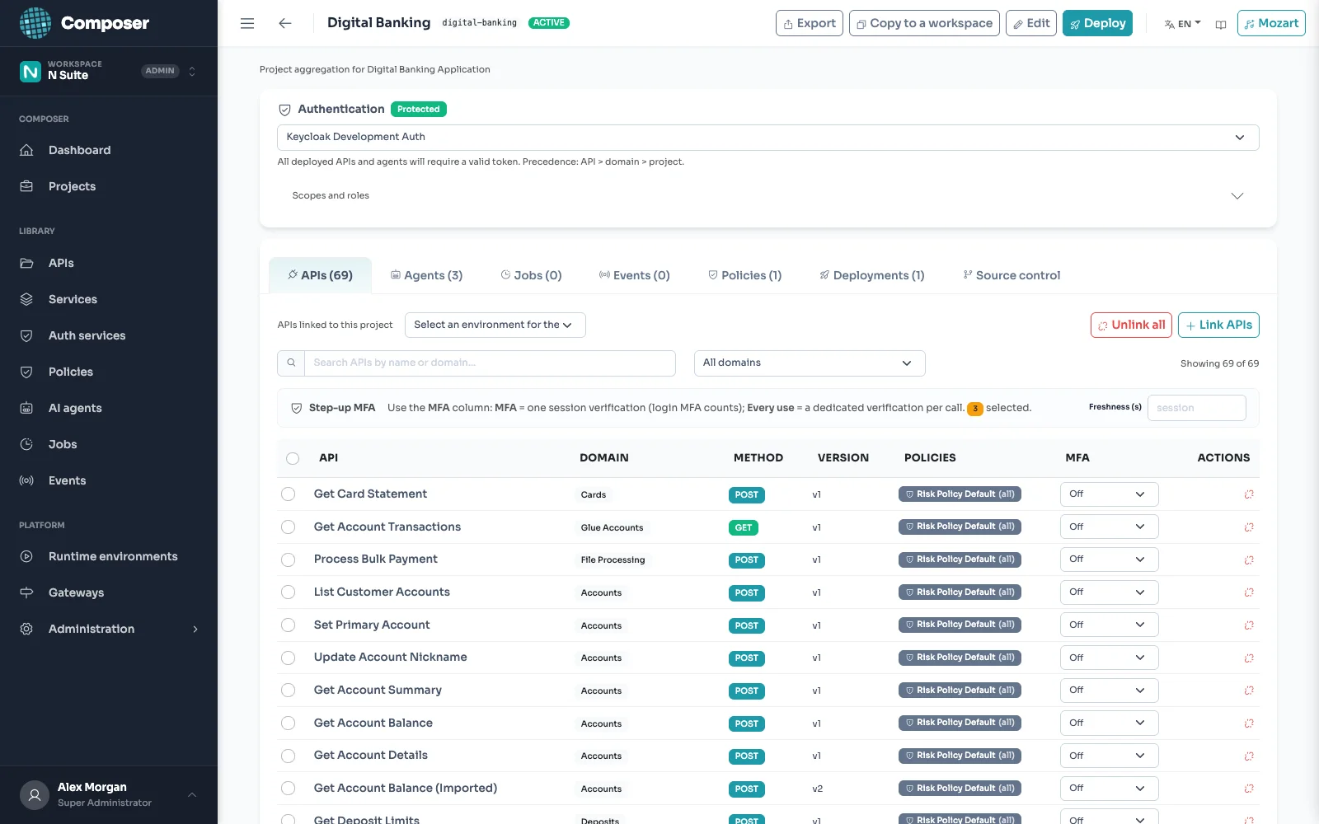Click the Deploy button
The height and width of the screenshot is (824, 1319).
point(1097,23)
